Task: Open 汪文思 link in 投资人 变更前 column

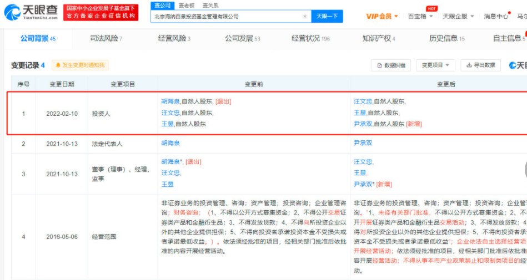Action: 170,113
